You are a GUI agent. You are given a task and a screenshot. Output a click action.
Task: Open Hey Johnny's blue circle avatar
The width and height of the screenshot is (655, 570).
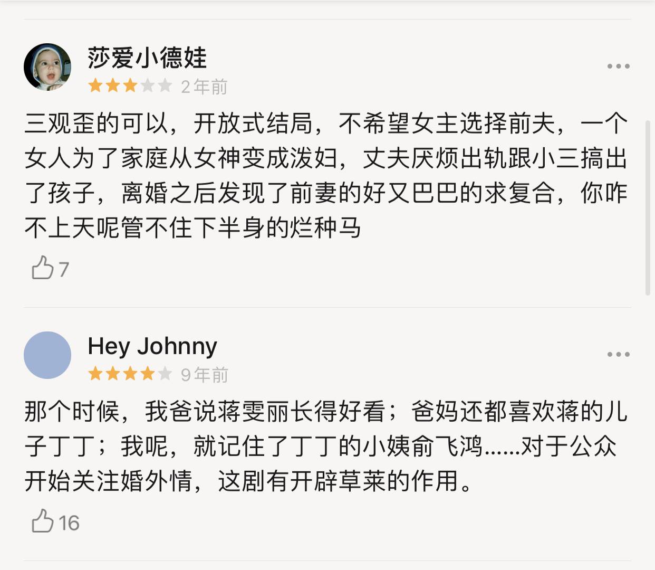coord(47,355)
